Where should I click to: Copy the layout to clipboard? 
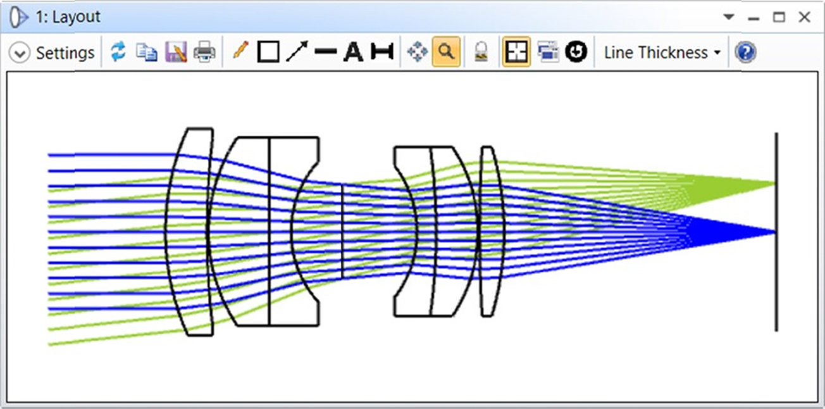point(147,53)
